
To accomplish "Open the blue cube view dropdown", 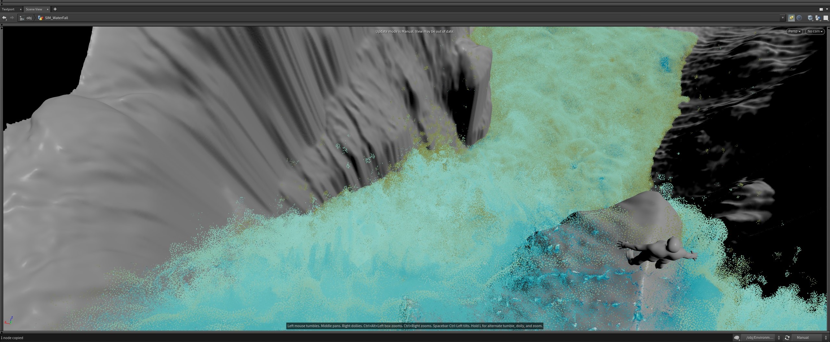I will [x=810, y=18].
